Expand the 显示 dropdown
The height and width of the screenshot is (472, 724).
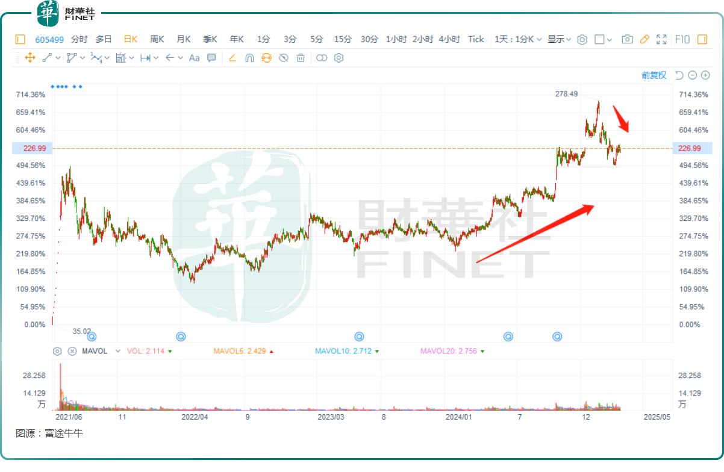click(x=559, y=39)
